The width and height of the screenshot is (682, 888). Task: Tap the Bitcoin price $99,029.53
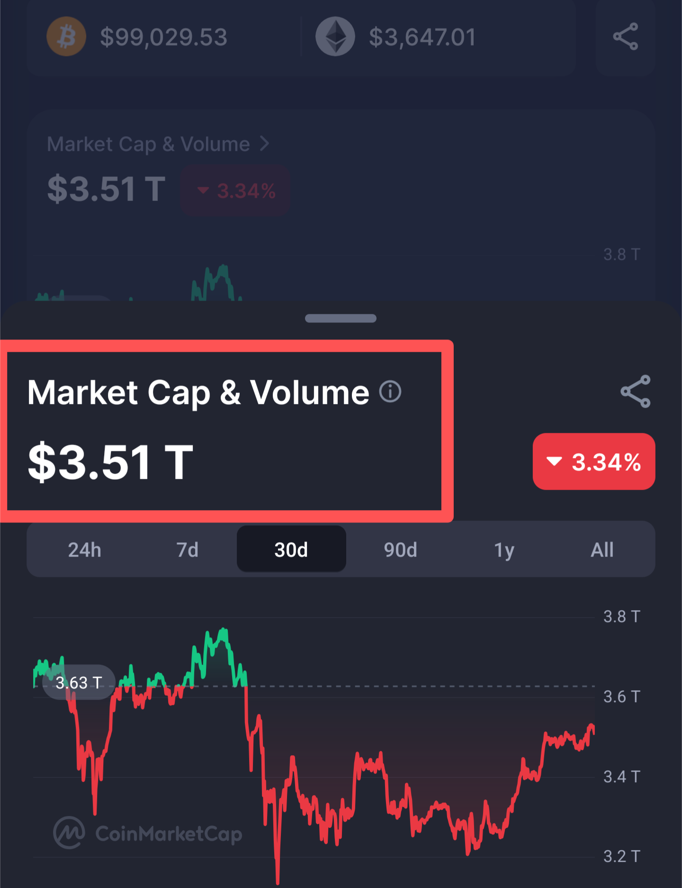click(x=164, y=37)
